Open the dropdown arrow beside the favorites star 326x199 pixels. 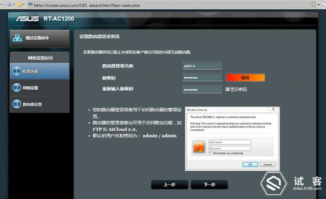click(23, 4)
